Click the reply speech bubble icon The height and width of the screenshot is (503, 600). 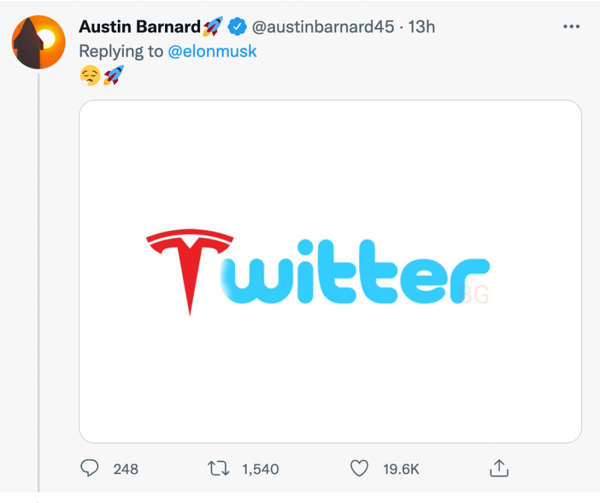point(89,469)
